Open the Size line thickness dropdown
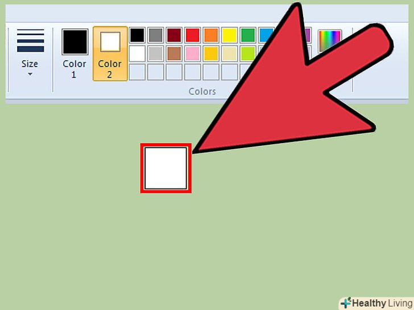This screenshot has height=310, width=414. click(30, 53)
